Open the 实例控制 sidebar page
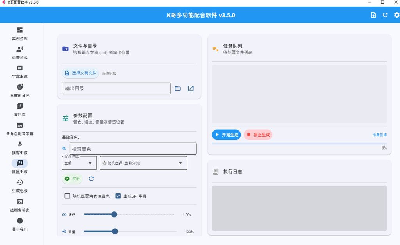Image resolution: width=400 pixels, height=245 pixels. 20,34
